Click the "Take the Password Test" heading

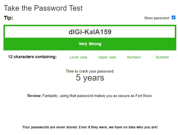tap(43, 8)
